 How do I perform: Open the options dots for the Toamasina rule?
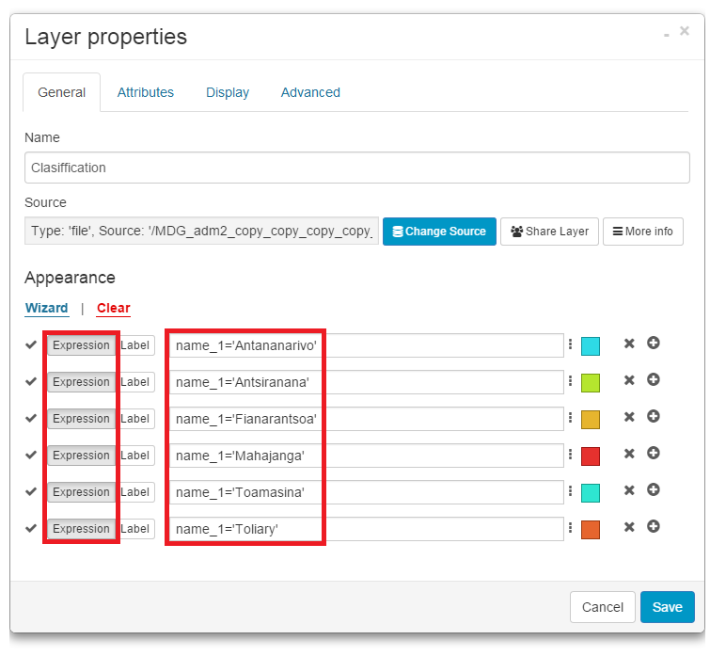point(570,491)
